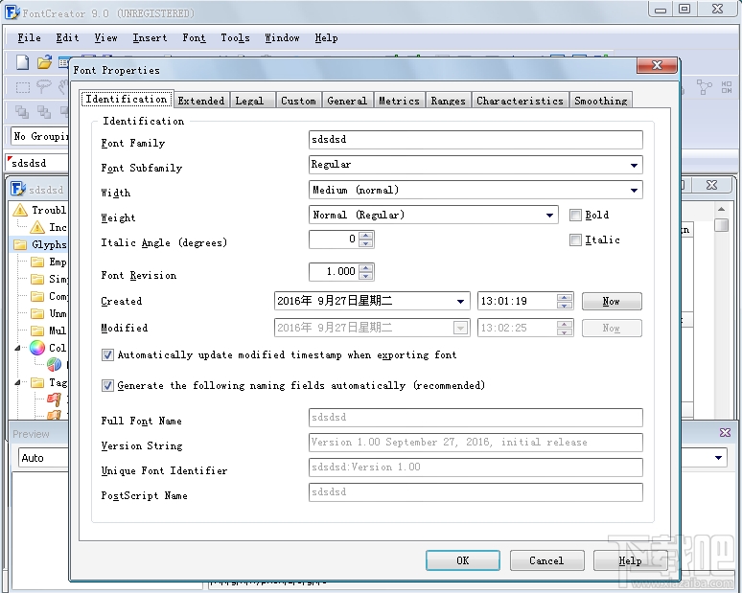Screen dimensions: 742x593
Task: Select the Mul folder tree item
Action: (49, 331)
